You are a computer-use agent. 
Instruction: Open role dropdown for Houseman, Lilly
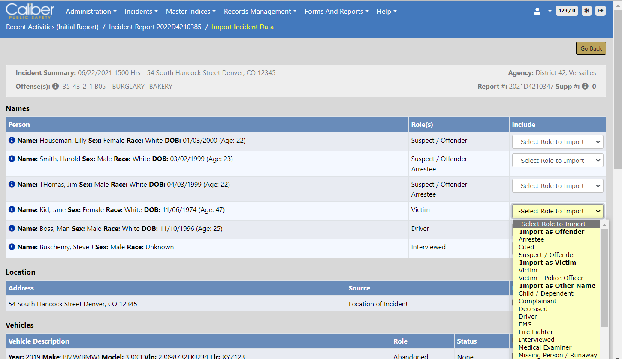point(558,142)
